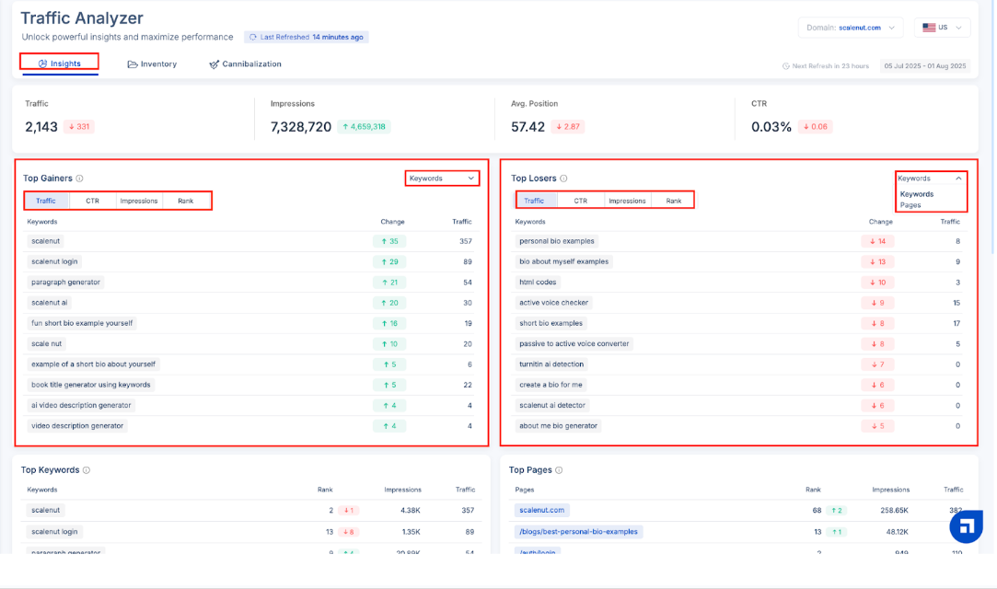Viewport: 997px width, 589px height.
Task: Click the info icon next to Top Keywords
Action: [87, 470]
